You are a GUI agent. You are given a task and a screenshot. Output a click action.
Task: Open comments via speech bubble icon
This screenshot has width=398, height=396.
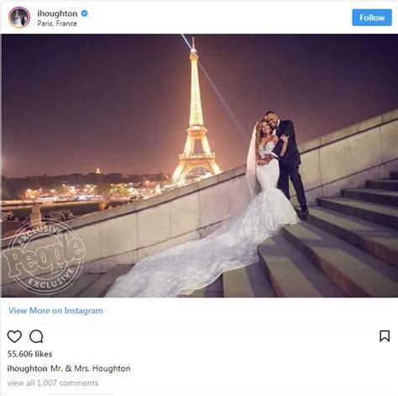point(36,336)
